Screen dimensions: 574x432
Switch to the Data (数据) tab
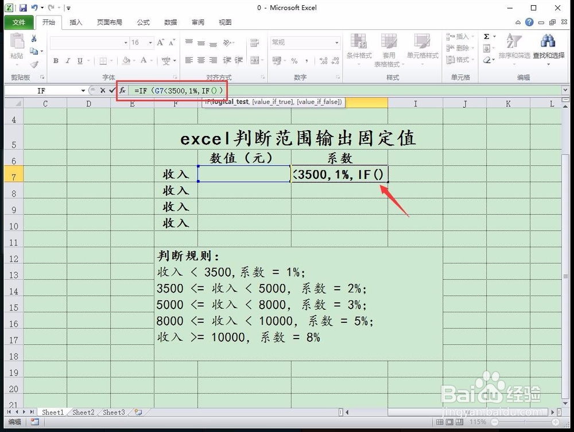point(170,22)
